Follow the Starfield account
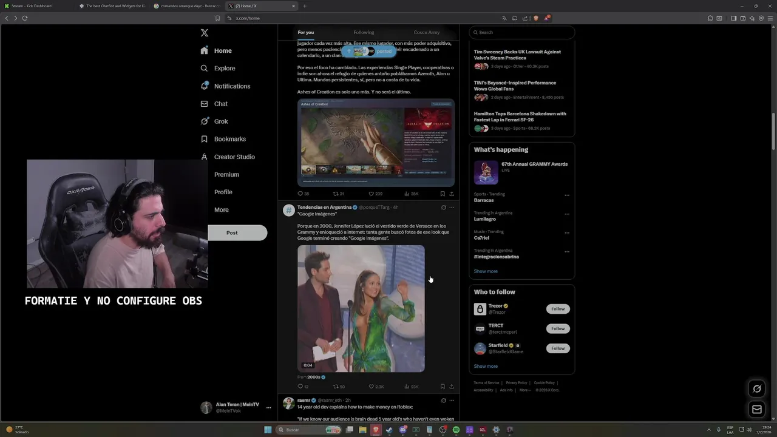 coord(558,348)
